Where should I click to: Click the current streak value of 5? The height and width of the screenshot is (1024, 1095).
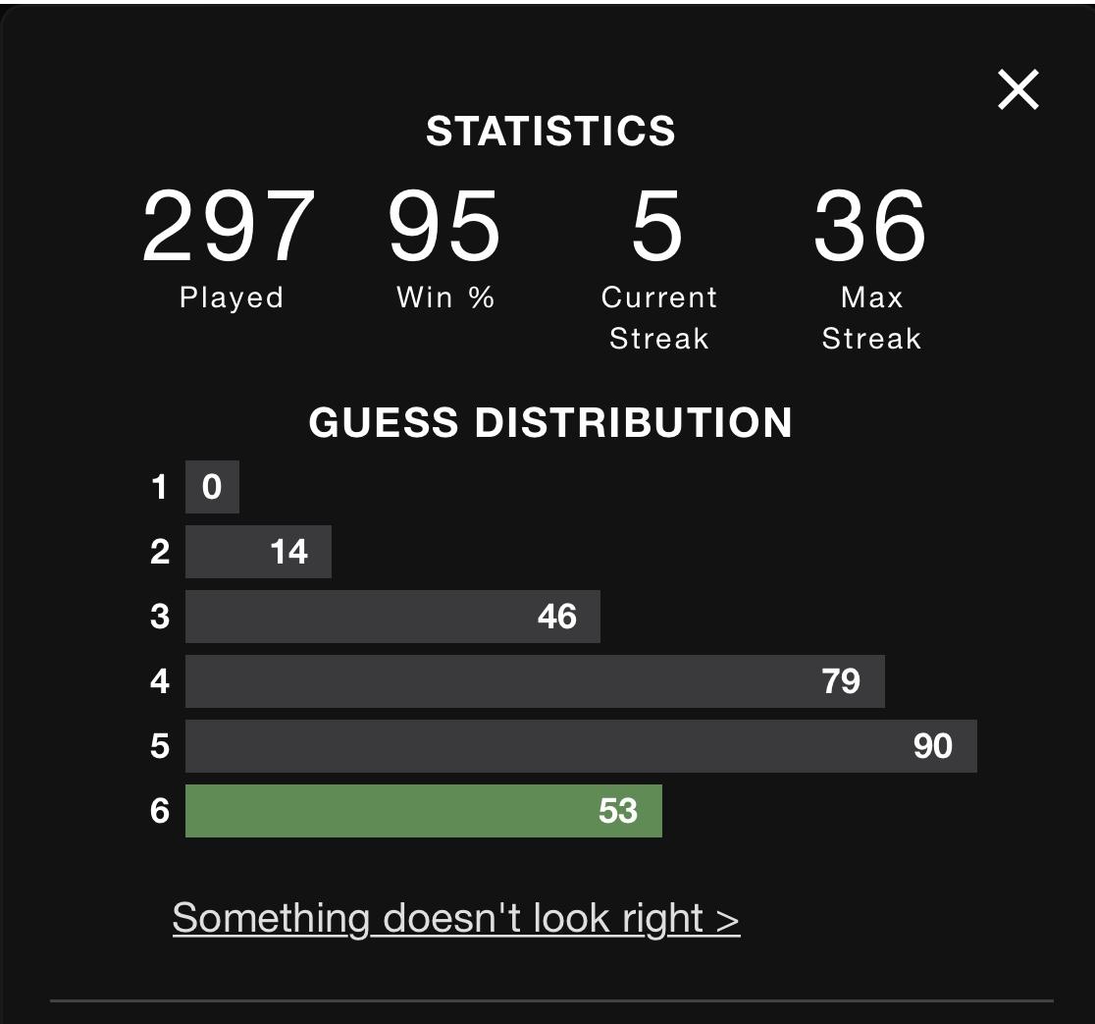click(656, 228)
